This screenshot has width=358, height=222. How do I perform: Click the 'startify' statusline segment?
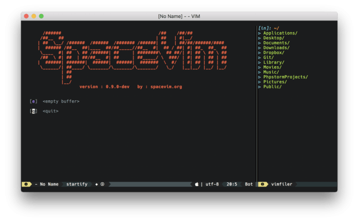pyautogui.click(x=77, y=184)
